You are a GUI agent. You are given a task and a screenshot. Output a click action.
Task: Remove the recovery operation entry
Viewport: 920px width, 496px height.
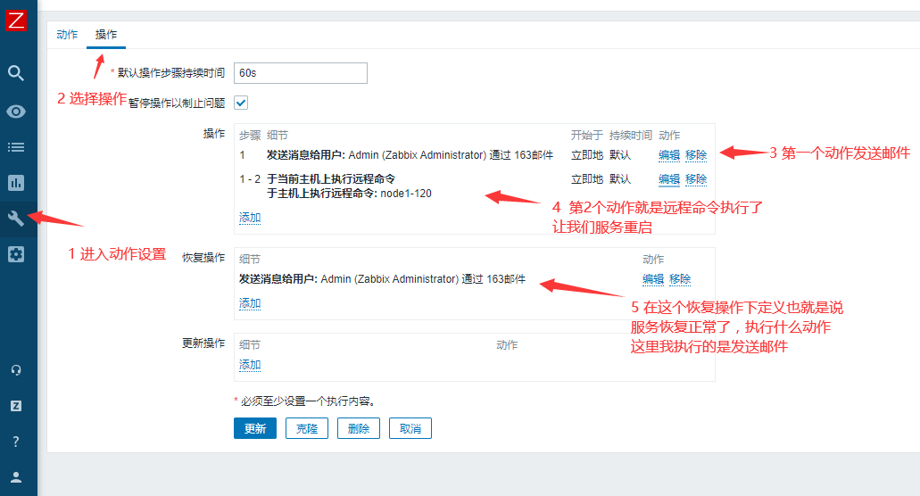pyautogui.click(x=680, y=279)
